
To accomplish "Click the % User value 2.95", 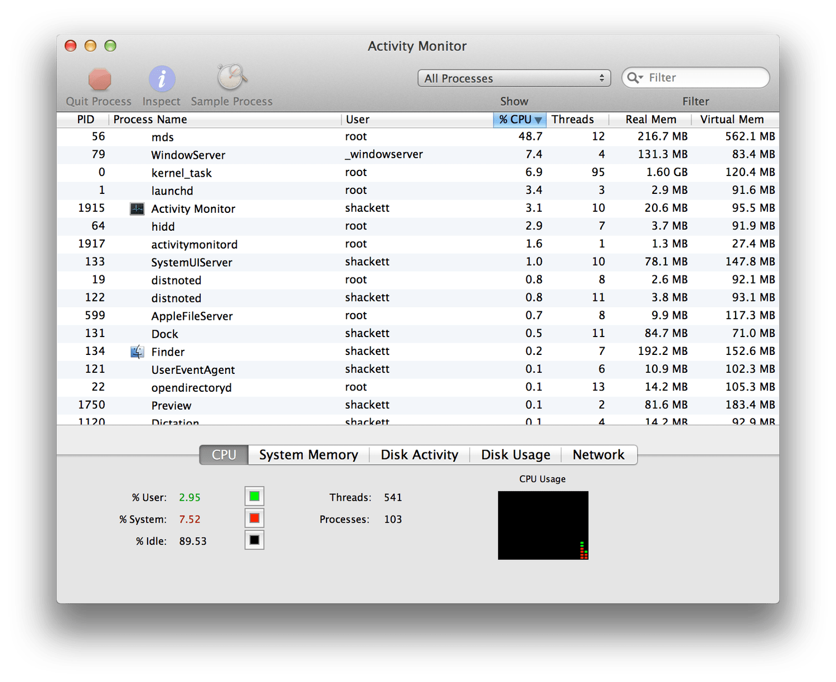I will click(x=189, y=498).
